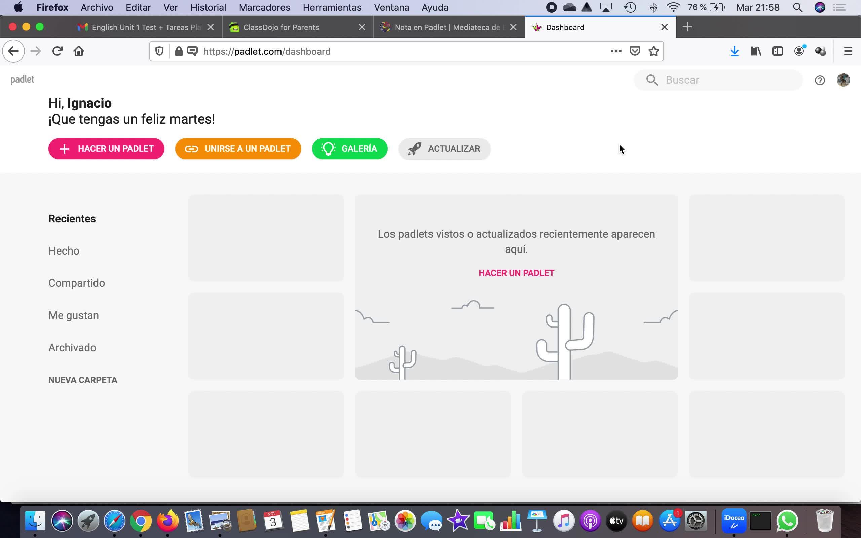
Task: Open the Historial menu in menu bar
Action: 208,7
